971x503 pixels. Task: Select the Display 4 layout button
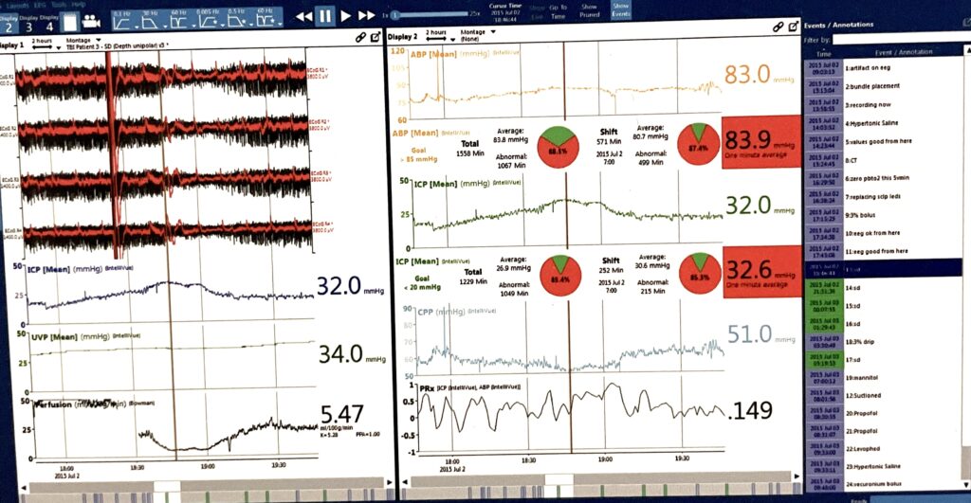[49, 23]
